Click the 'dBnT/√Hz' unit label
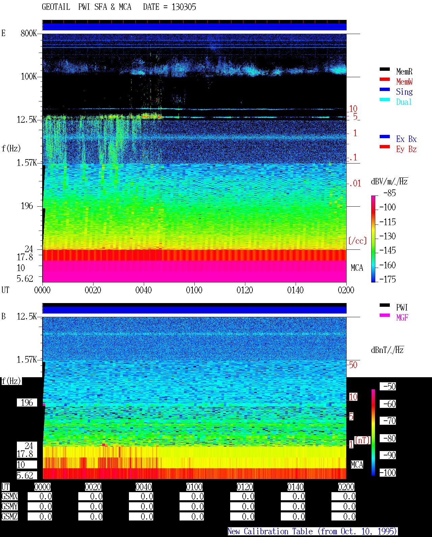Screen dimensions: 432x537 point(387,350)
